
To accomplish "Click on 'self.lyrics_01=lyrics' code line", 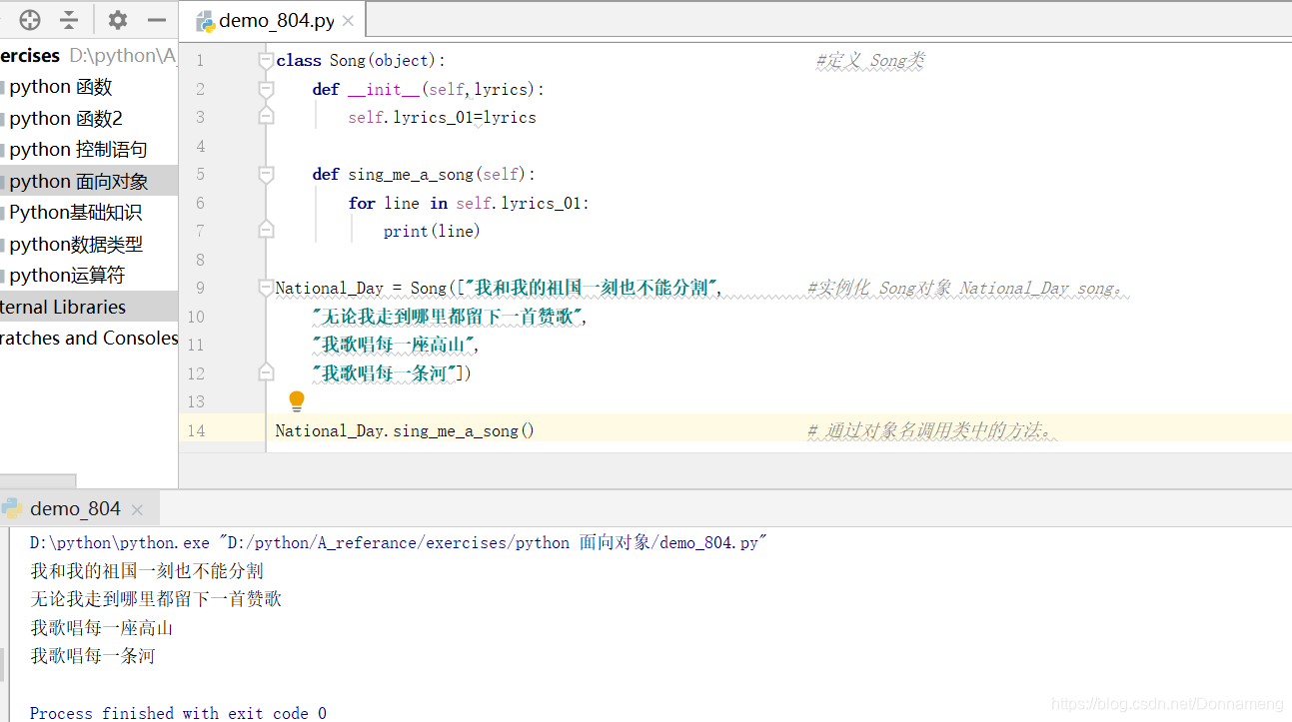I will click(442, 117).
